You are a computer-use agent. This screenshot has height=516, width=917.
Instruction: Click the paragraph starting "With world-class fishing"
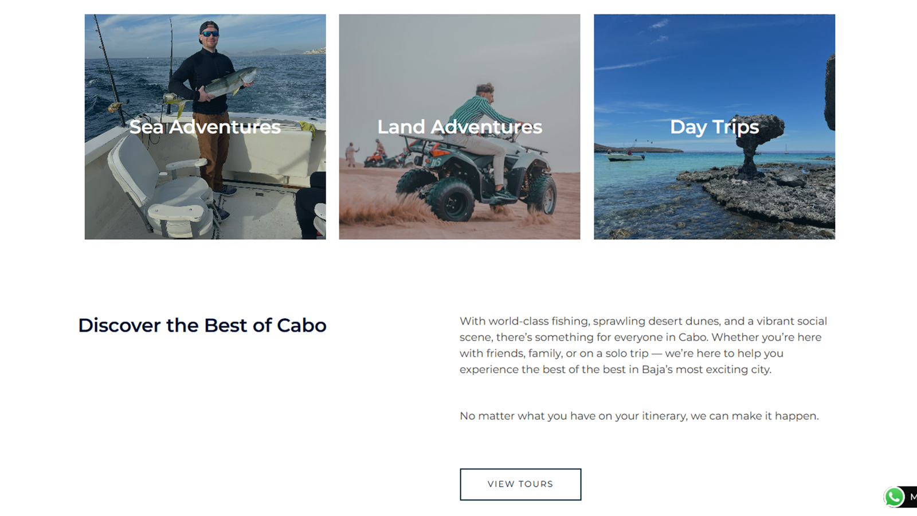click(643, 345)
